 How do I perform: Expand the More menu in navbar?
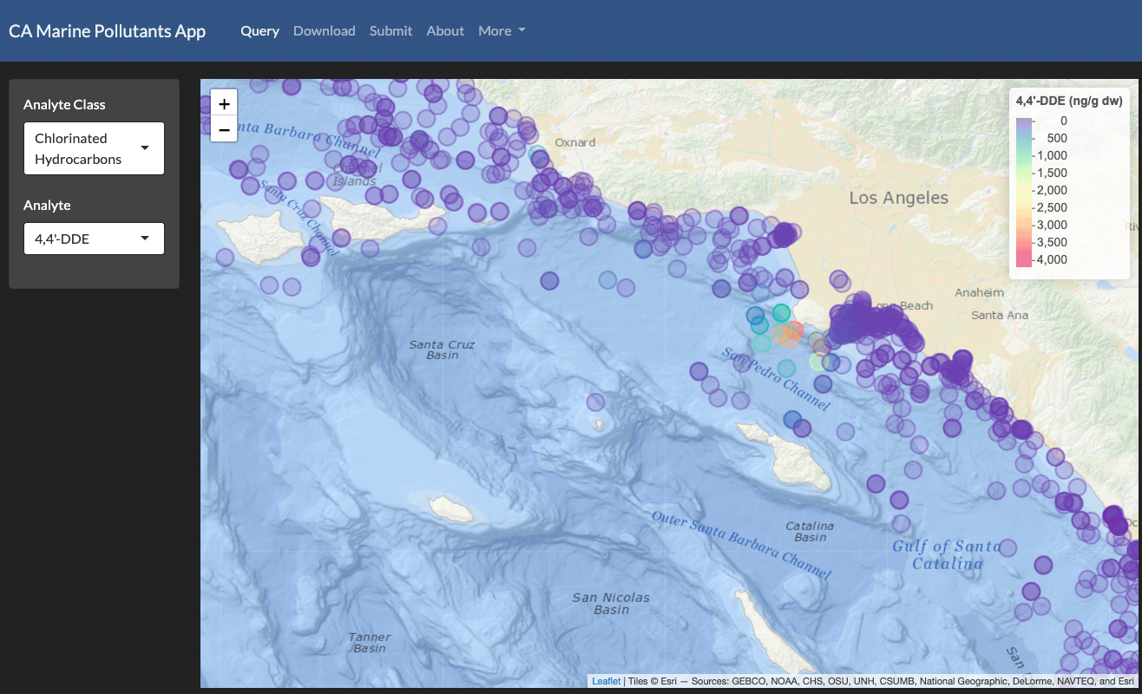point(502,30)
